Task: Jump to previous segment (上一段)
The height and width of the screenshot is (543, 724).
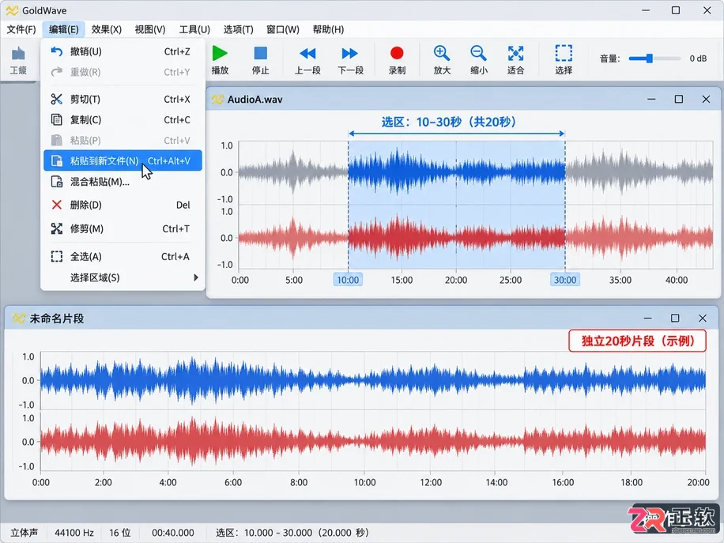Action: click(307, 59)
